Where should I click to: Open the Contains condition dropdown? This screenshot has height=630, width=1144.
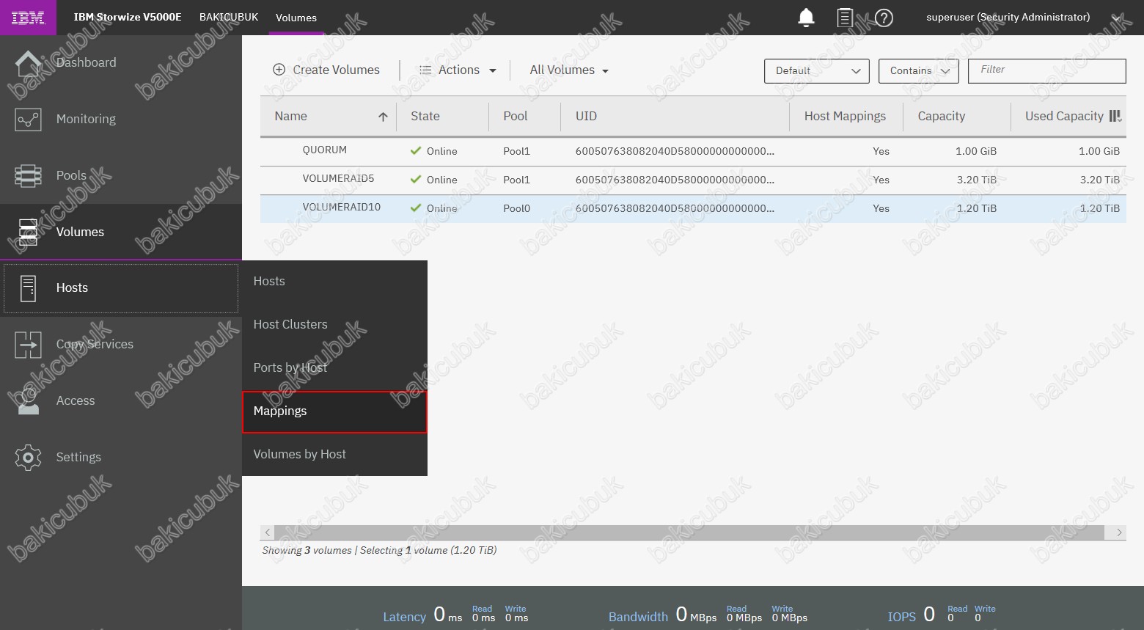919,71
